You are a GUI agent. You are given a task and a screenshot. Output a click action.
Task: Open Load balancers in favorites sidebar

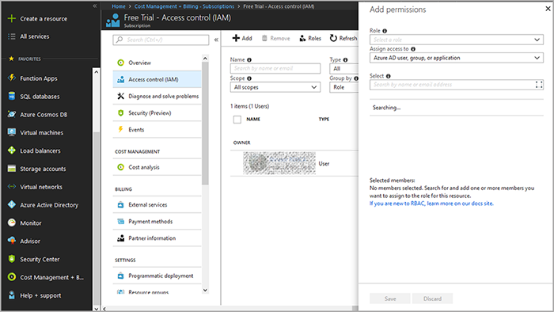(x=40, y=150)
